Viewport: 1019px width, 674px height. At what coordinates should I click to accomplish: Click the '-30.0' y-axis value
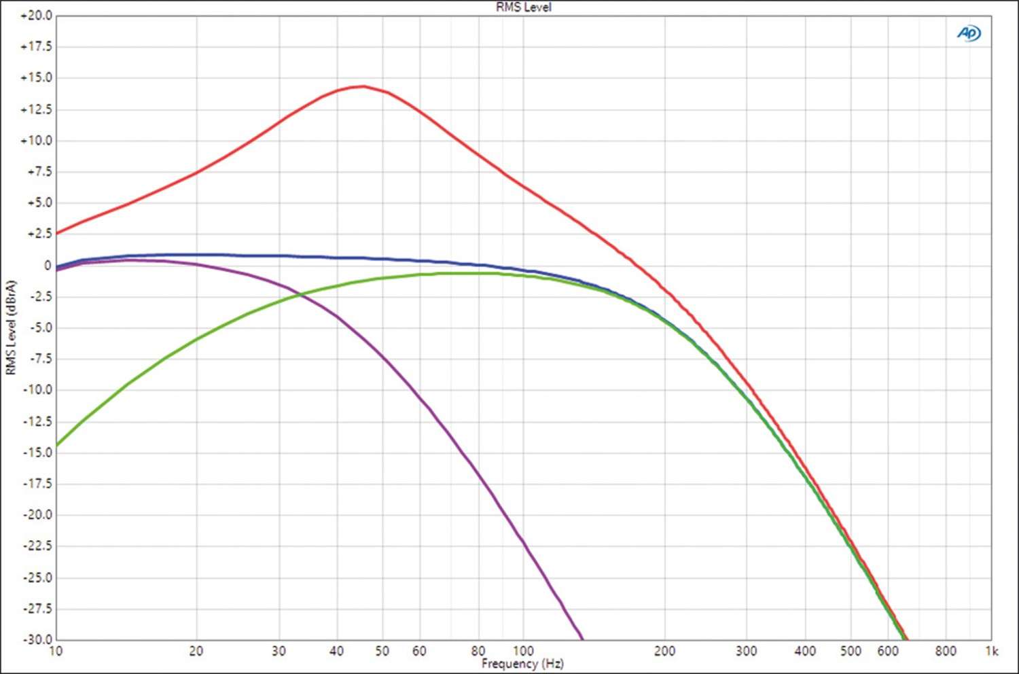point(37,639)
